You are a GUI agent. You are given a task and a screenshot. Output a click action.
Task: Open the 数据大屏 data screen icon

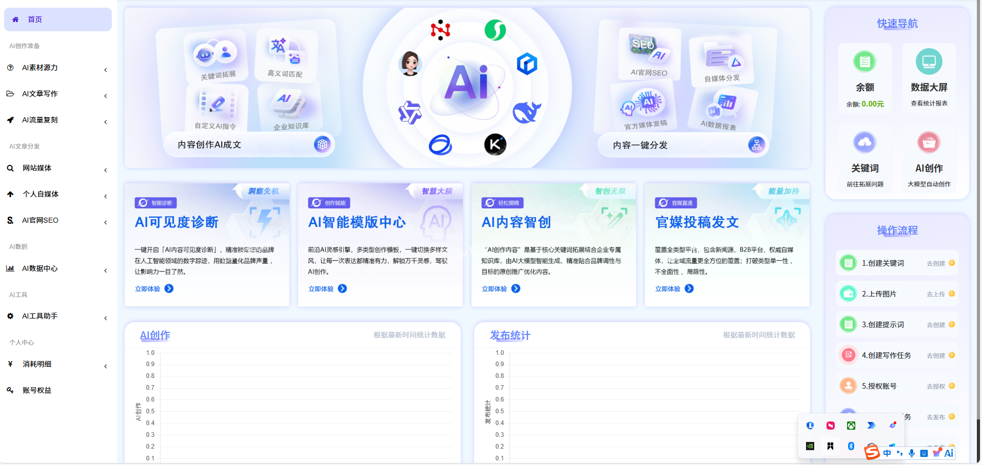tap(929, 62)
